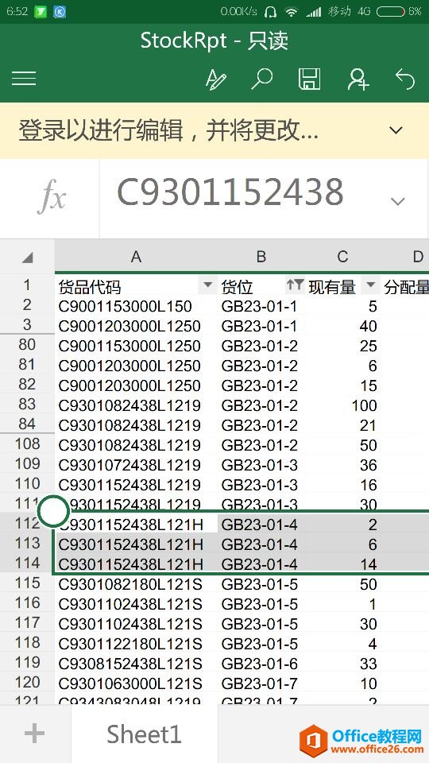Viewport: 429px width, 763px height.
Task: Select quantity cell 100 in row 83
Action: coord(343,406)
